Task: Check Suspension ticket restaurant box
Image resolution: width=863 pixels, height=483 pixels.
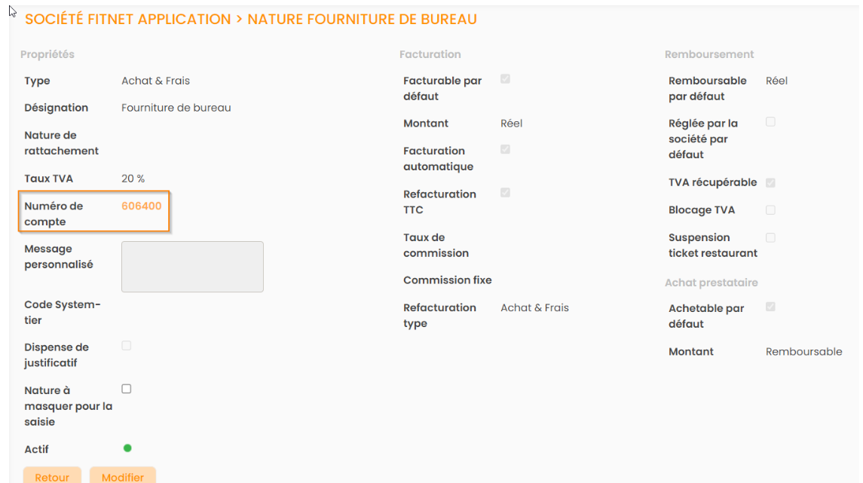Action: 770,237
